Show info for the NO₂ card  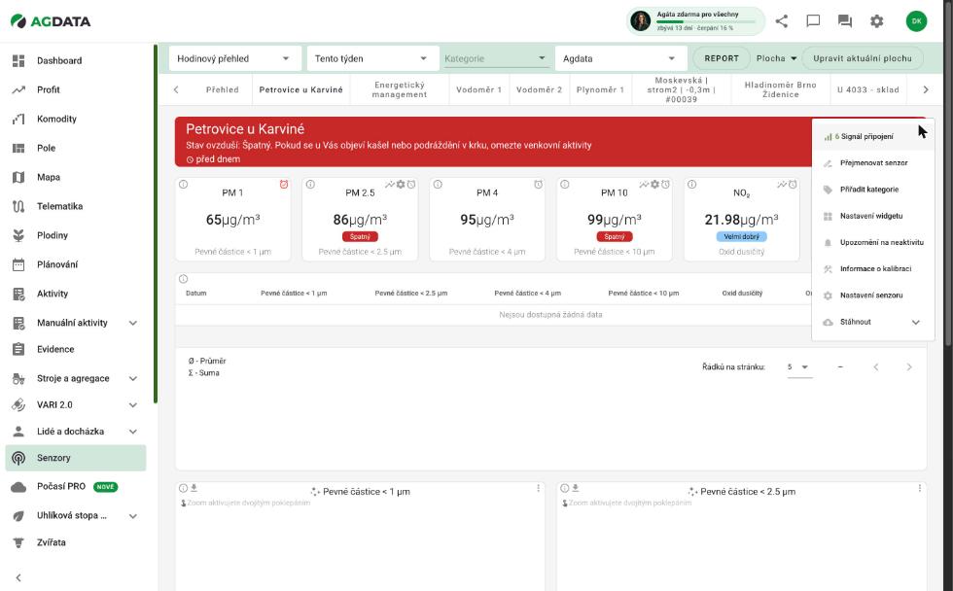[x=691, y=184]
